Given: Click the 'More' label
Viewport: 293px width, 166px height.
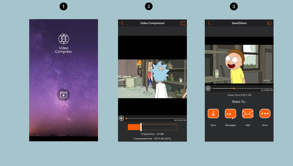Looking at the screenshot, I should 265,125.
